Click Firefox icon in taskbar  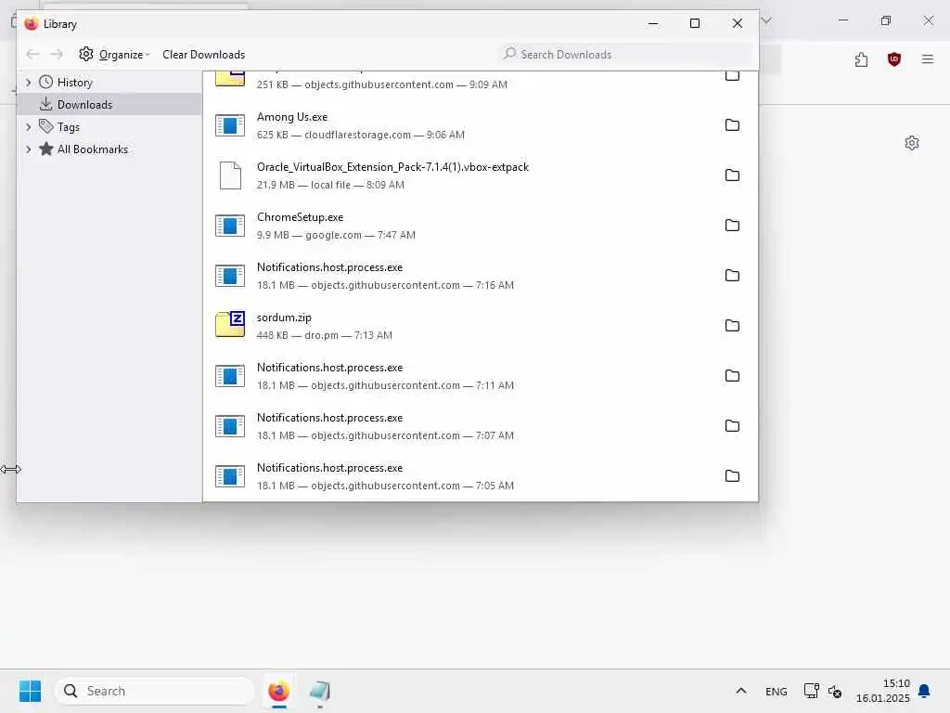pos(278,691)
